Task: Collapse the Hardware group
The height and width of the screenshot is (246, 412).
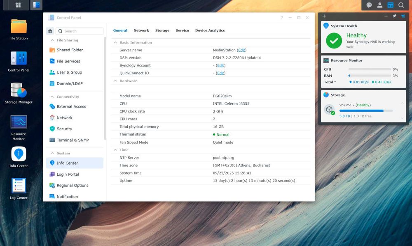Action: point(115,80)
